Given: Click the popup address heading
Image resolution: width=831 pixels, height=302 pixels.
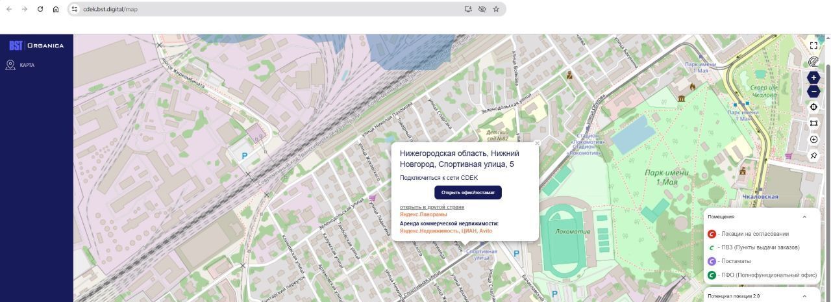Looking at the screenshot, I should pyautogui.click(x=460, y=158).
